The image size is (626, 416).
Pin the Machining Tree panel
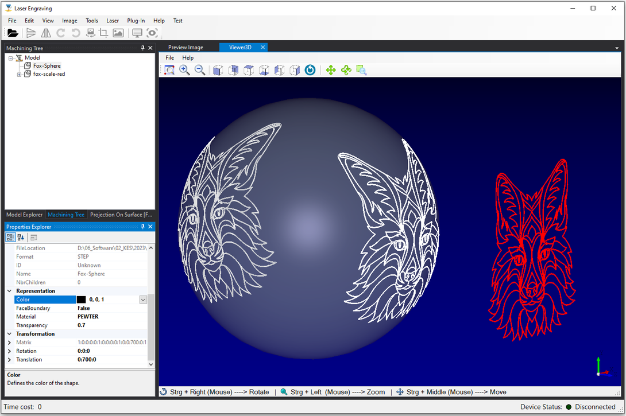[142, 48]
